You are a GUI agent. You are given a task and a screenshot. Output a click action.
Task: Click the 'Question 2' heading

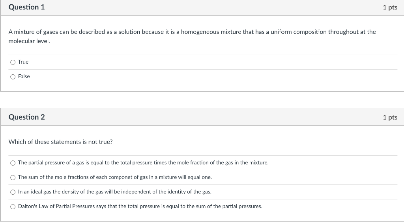click(x=26, y=117)
